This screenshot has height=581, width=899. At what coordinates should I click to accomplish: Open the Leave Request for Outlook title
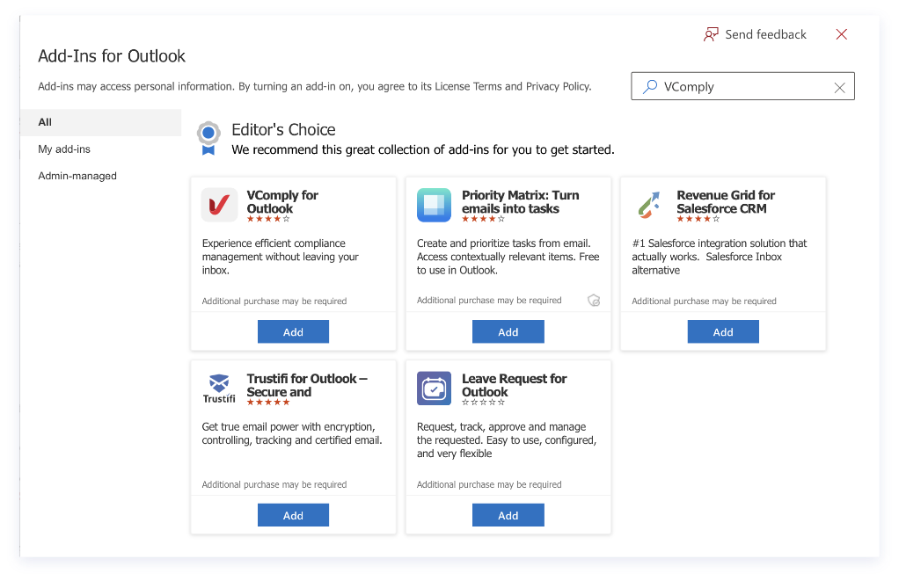(515, 385)
